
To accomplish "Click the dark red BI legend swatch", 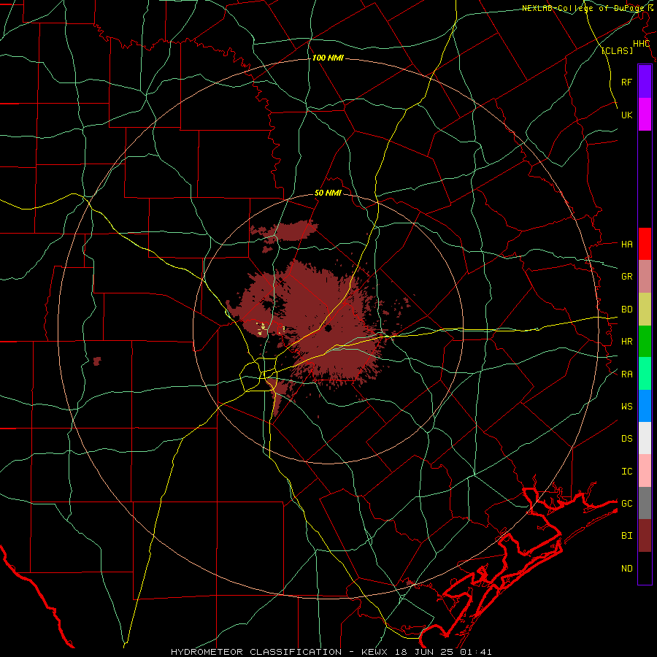I will point(645,536).
